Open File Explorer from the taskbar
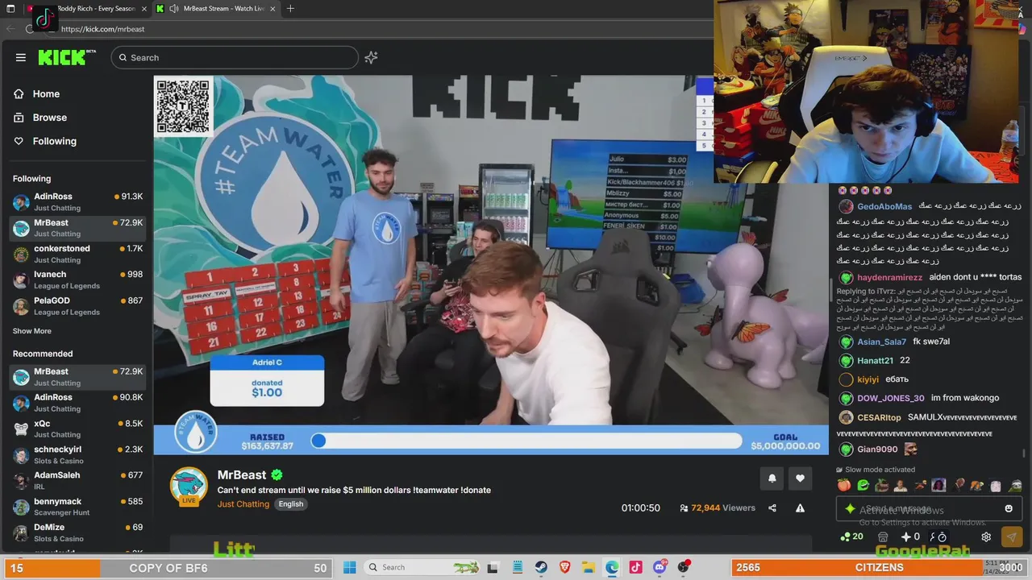1032x580 pixels. 589,567
